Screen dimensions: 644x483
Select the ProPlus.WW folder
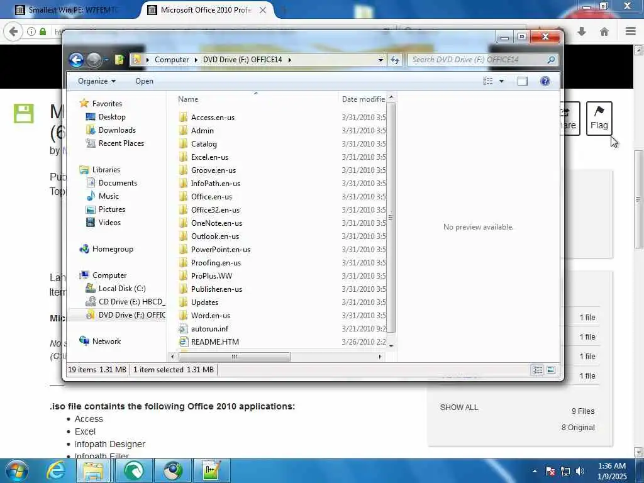[211, 276]
